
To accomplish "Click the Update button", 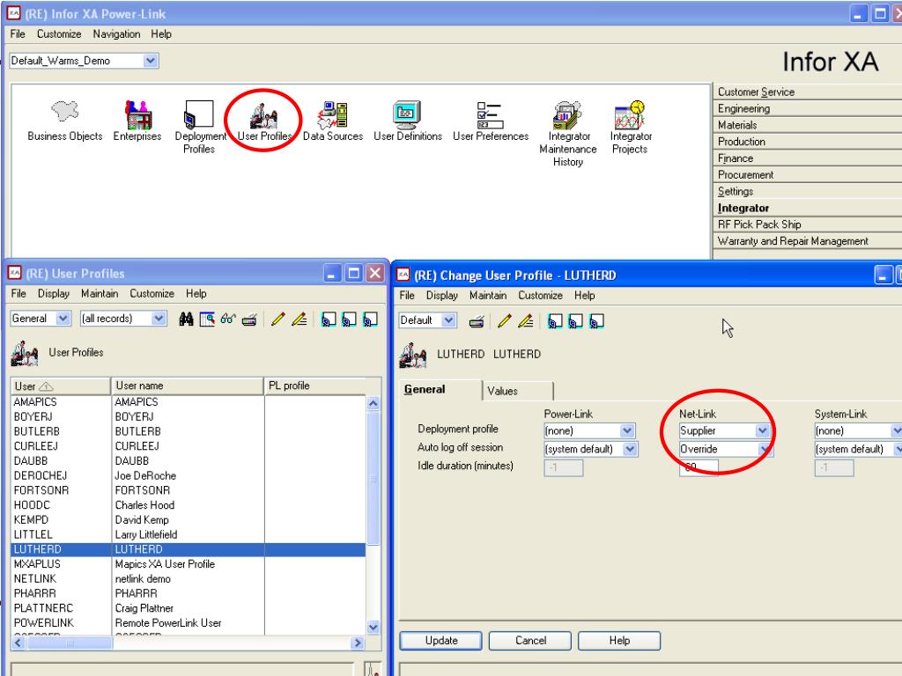I will 440,642.
